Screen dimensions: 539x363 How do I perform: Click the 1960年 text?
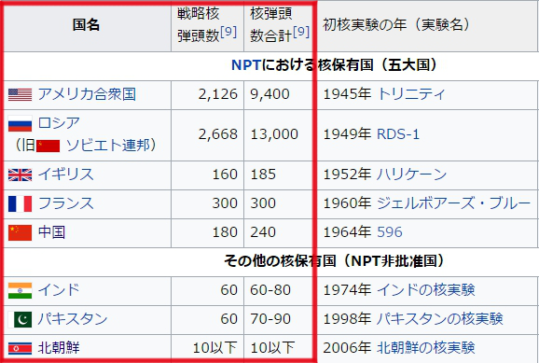(x=347, y=203)
